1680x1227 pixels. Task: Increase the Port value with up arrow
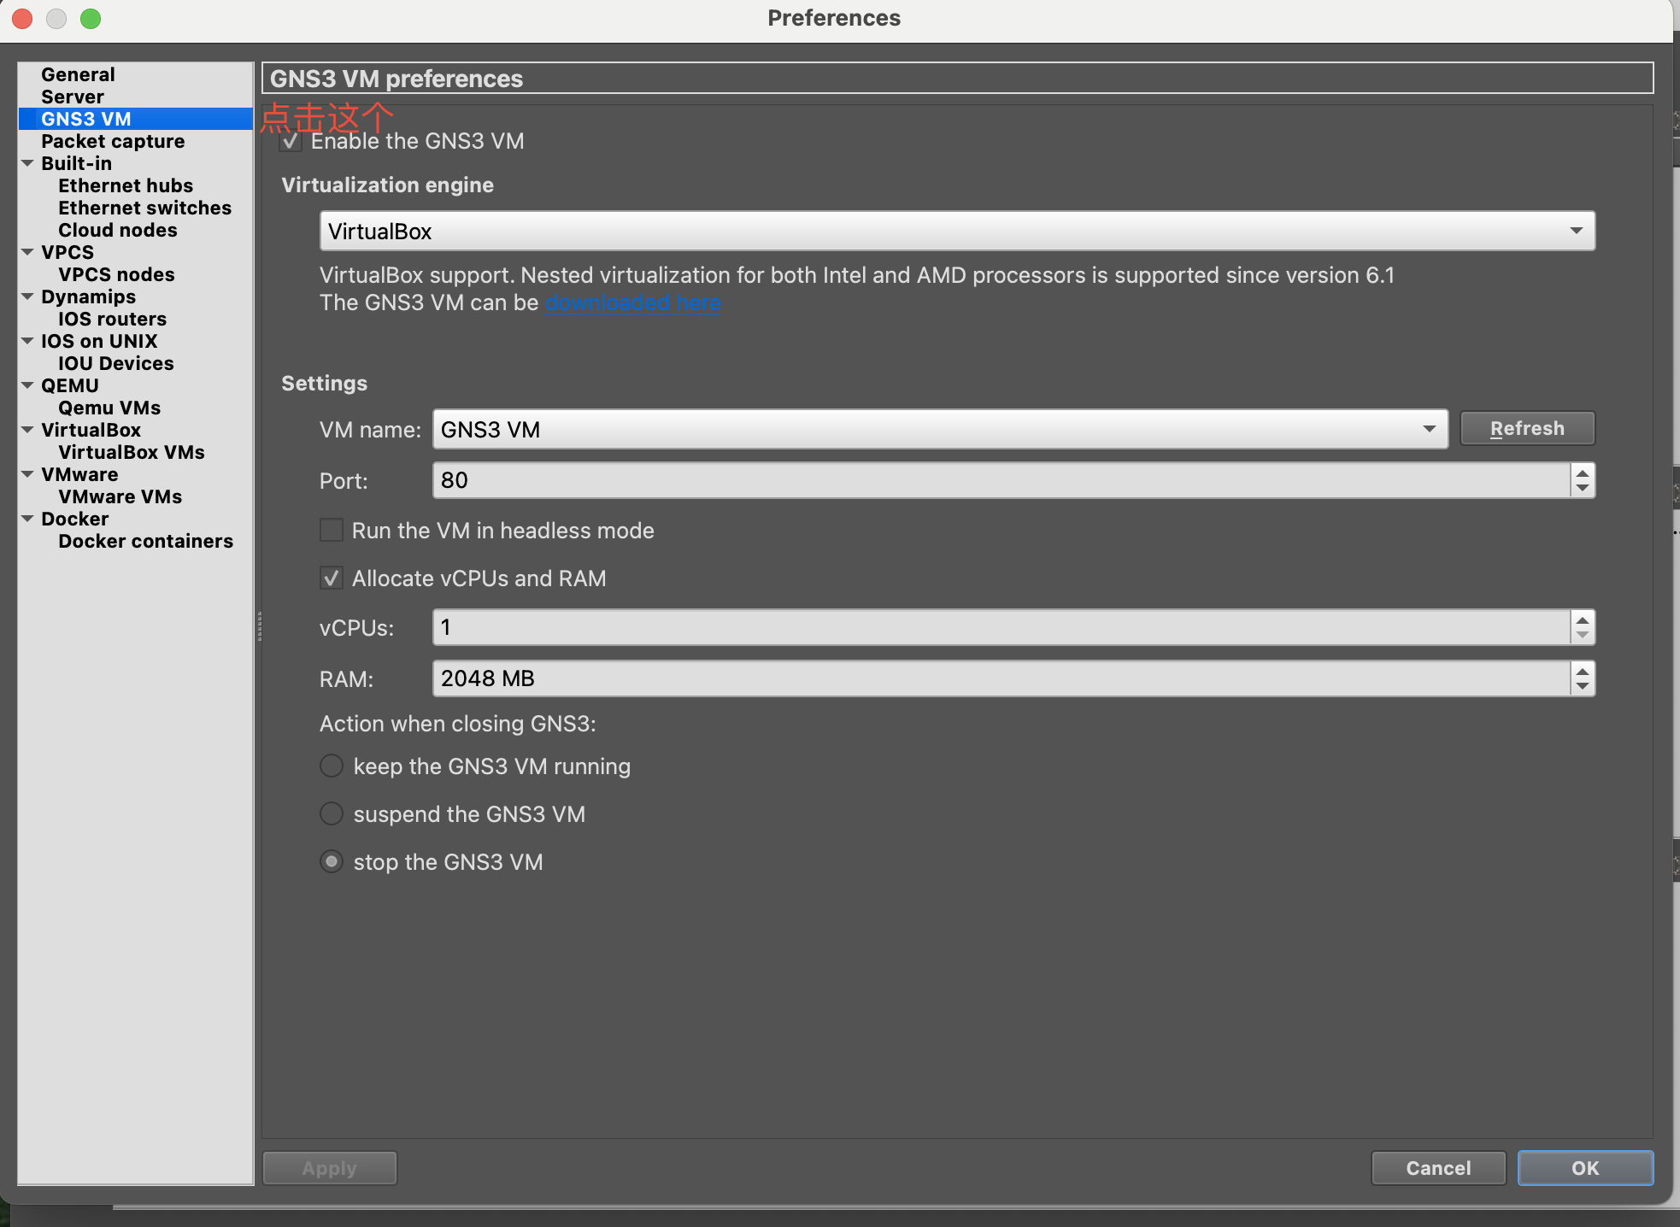pos(1583,472)
